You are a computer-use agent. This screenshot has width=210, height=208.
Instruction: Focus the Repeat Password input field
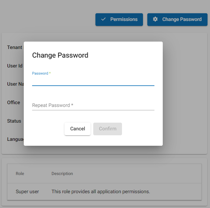point(93,105)
